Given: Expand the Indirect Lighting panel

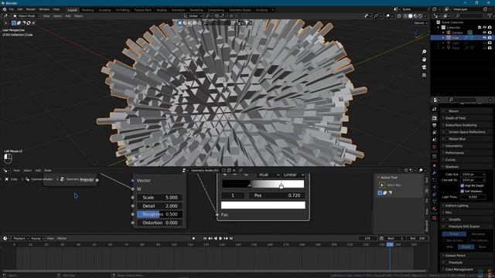Looking at the screenshot, I should click(x=466, y=205).
